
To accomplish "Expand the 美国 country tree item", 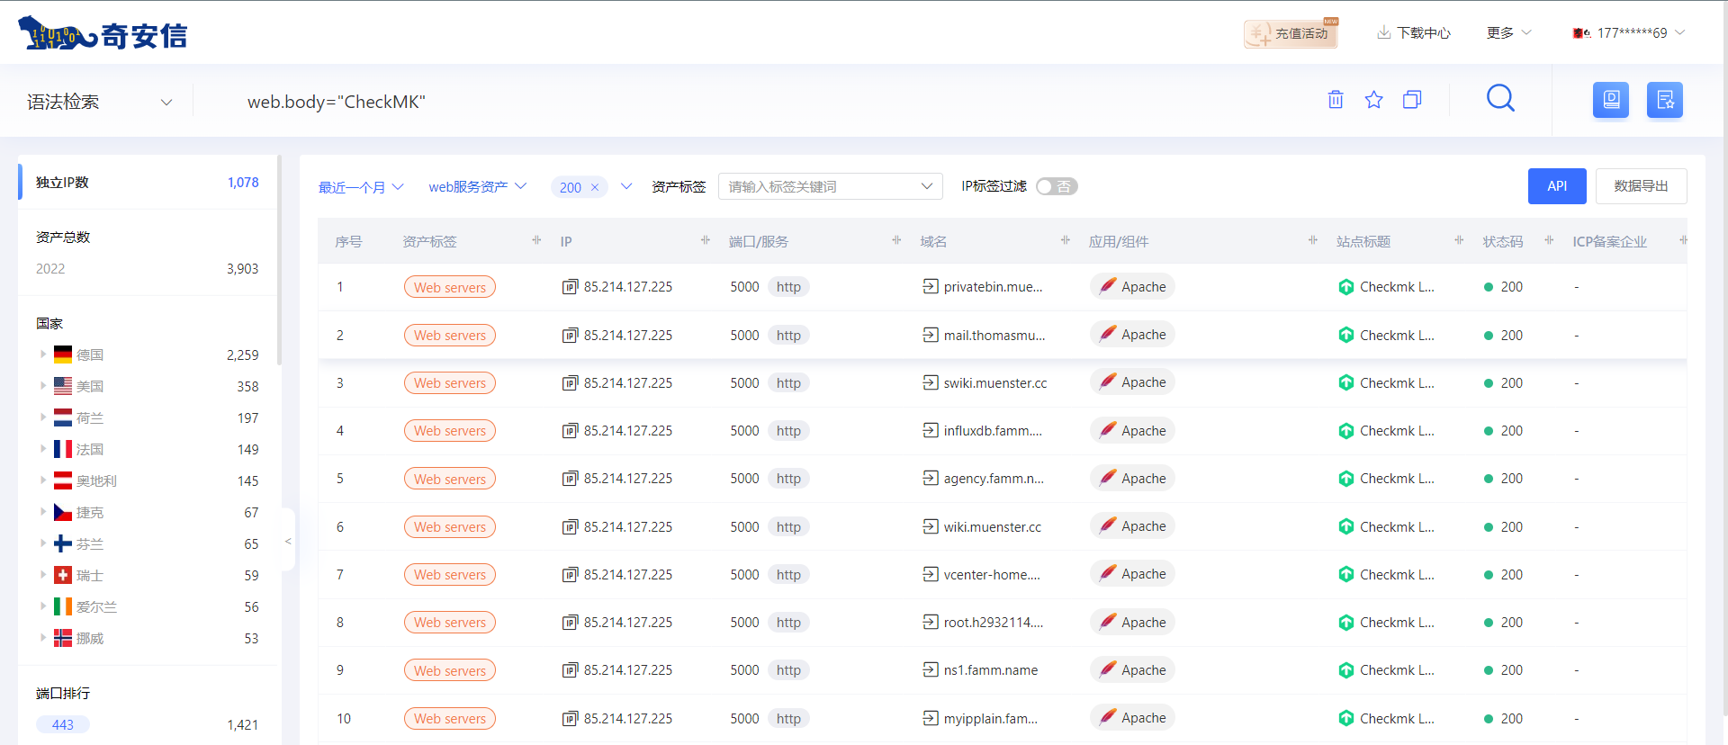I will (42, 386).
